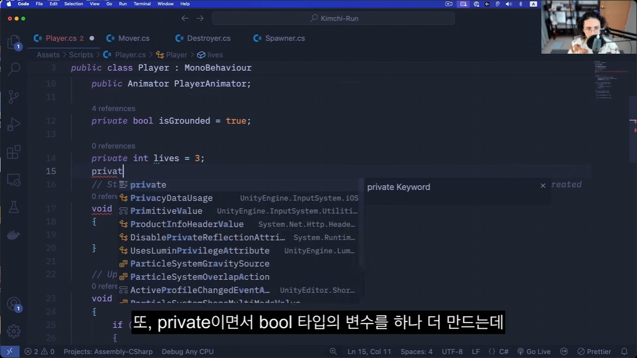
Task: Click Debug Any CPU status item
Action: 188,351
